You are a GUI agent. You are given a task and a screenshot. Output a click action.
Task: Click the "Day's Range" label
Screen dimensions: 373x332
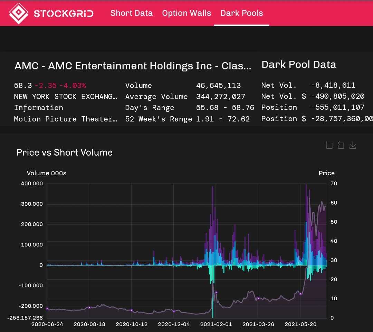[150, 108]
